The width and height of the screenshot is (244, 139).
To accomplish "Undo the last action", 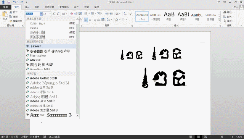I will click(14, 2).
